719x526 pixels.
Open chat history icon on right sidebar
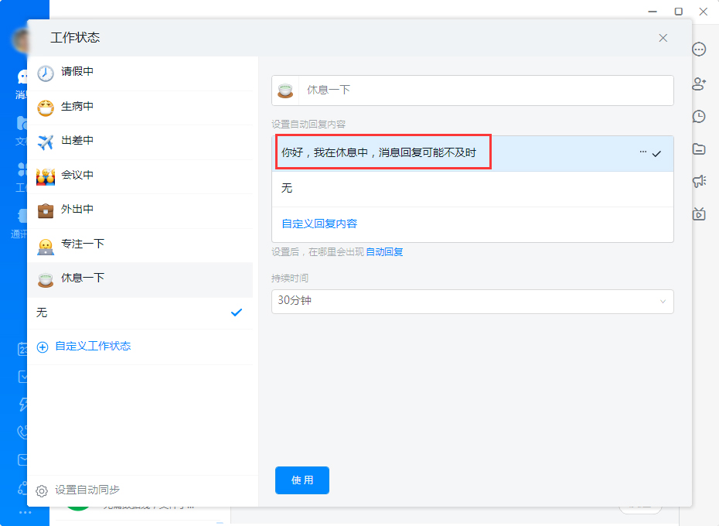pyautogui.click(x=699, y=116)
